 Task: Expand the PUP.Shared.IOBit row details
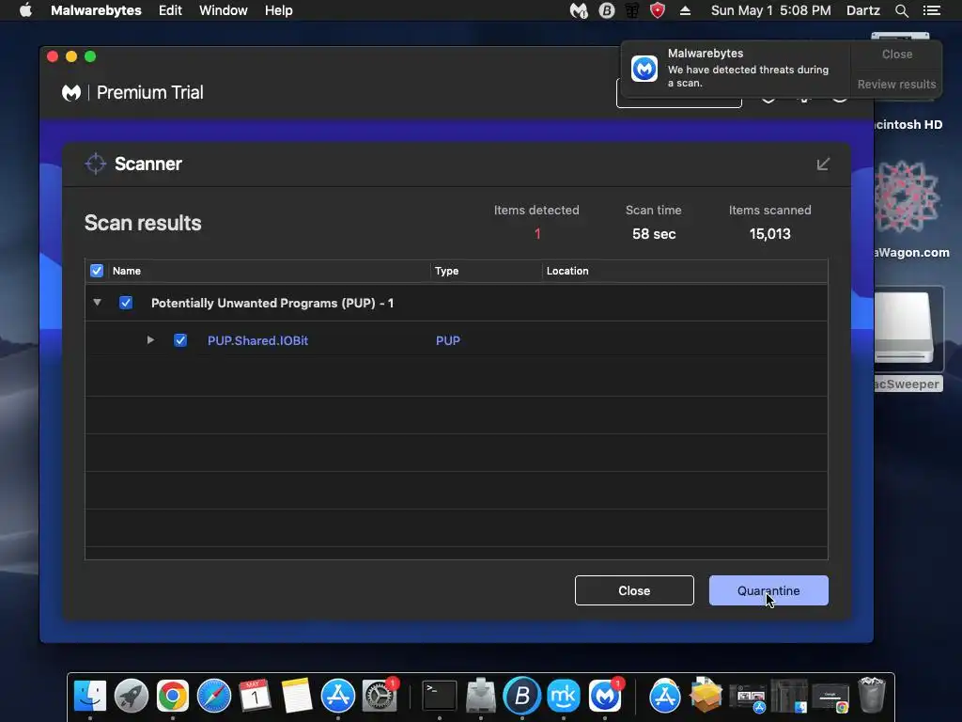coord(150,339)
